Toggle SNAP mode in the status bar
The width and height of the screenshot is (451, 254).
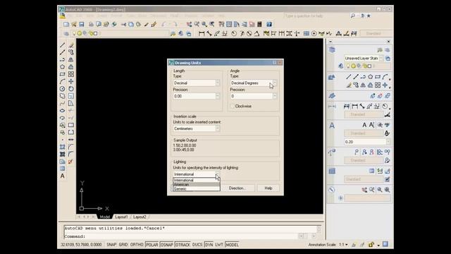coord(111,245)
